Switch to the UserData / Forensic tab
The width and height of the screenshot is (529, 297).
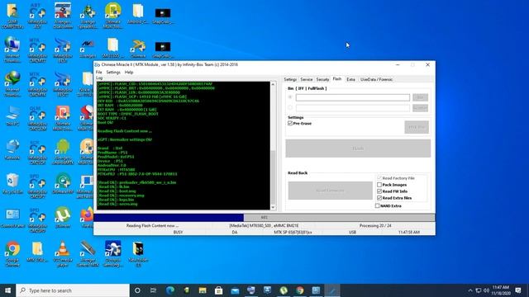pyautogui.click(x=376, y=79)
